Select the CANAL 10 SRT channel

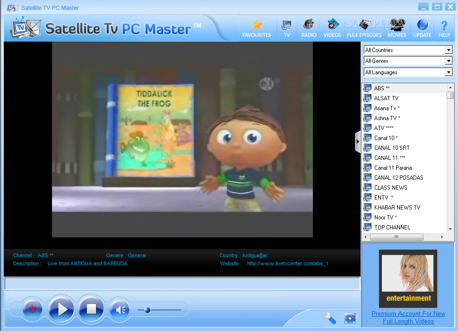click(x=405, y=148)
